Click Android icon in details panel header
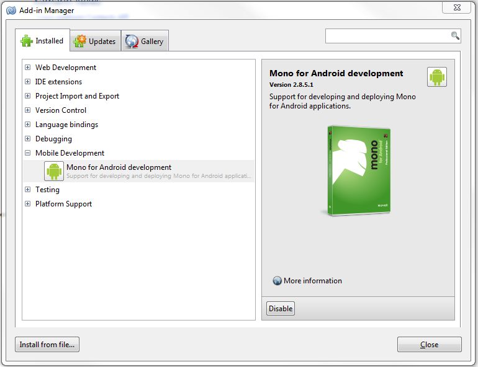The width and height of the screenshot is (478, 367). [x=437, y=77]
